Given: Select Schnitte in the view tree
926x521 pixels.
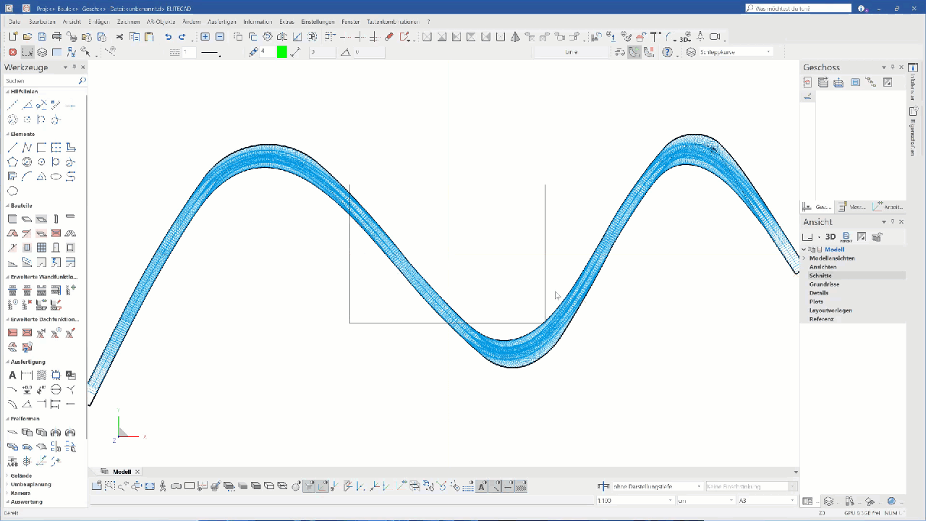Looking at the screenshot, I should pyautogui.click(x=820, y=276).
